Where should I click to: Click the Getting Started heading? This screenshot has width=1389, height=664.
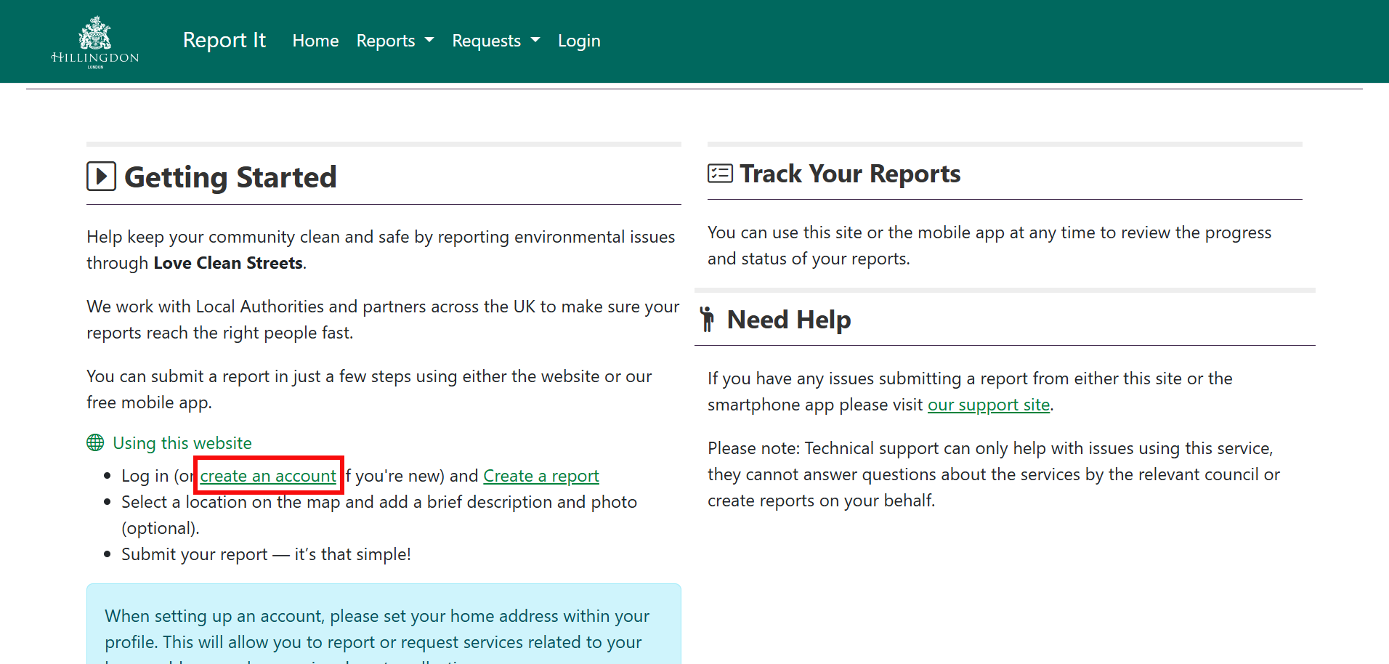[230, 177]
